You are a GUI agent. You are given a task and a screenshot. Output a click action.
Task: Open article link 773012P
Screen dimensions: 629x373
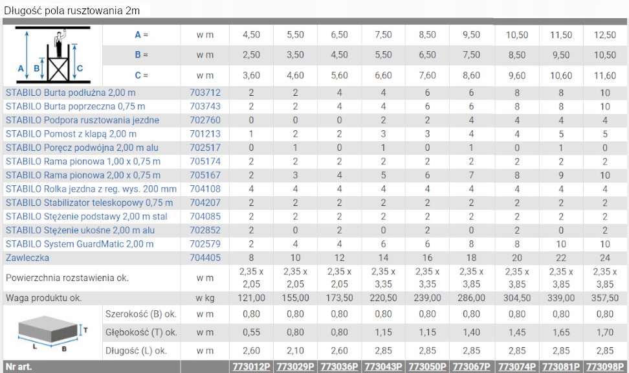pos(251,367)
